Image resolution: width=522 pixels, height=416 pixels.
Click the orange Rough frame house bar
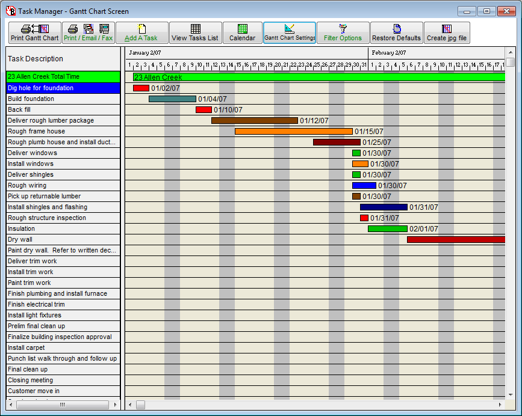[x=293, y=131]
